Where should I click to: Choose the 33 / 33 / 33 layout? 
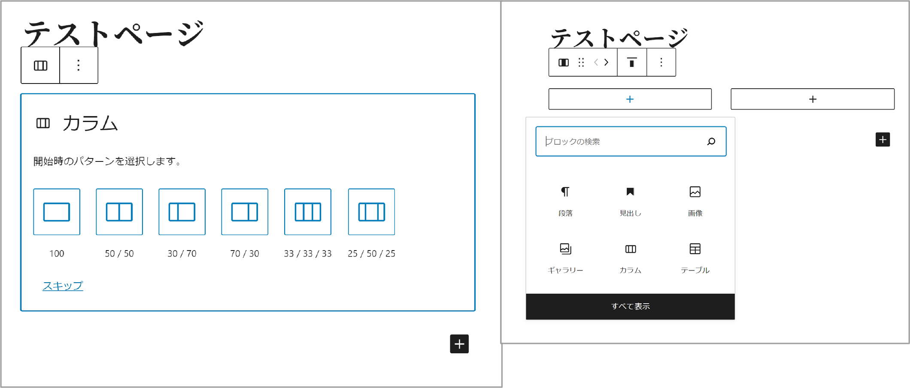point(308,212)
